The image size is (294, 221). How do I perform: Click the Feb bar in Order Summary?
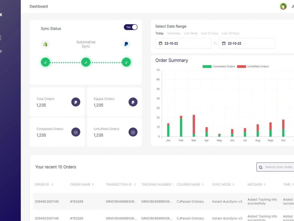[x=181, y=126]
